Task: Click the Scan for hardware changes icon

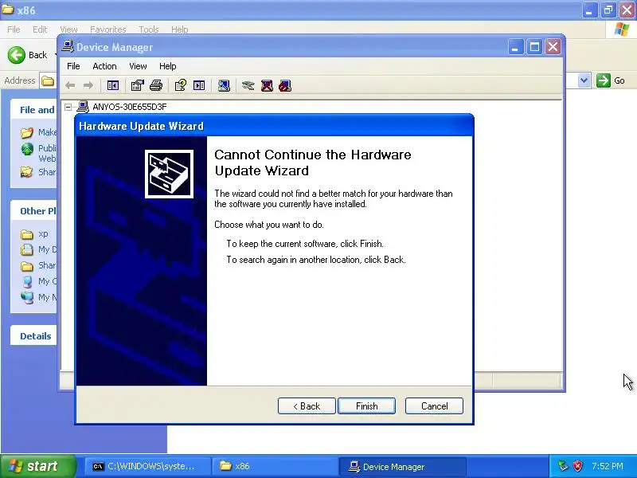Action: (224, 85)
